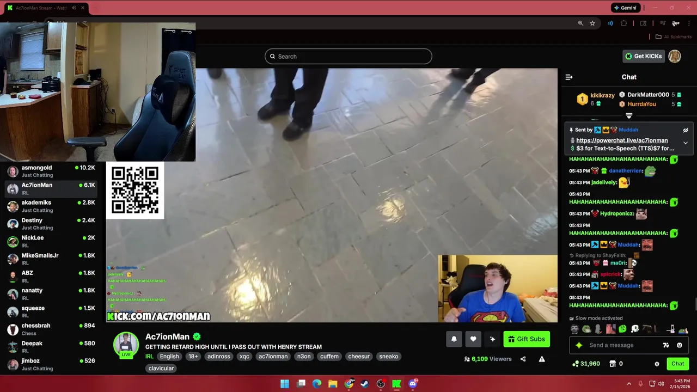Viewport: 697px width, 392px height.
Task: Click the DarkMatter000 gifter name
Action: click(x=648, y=95)
